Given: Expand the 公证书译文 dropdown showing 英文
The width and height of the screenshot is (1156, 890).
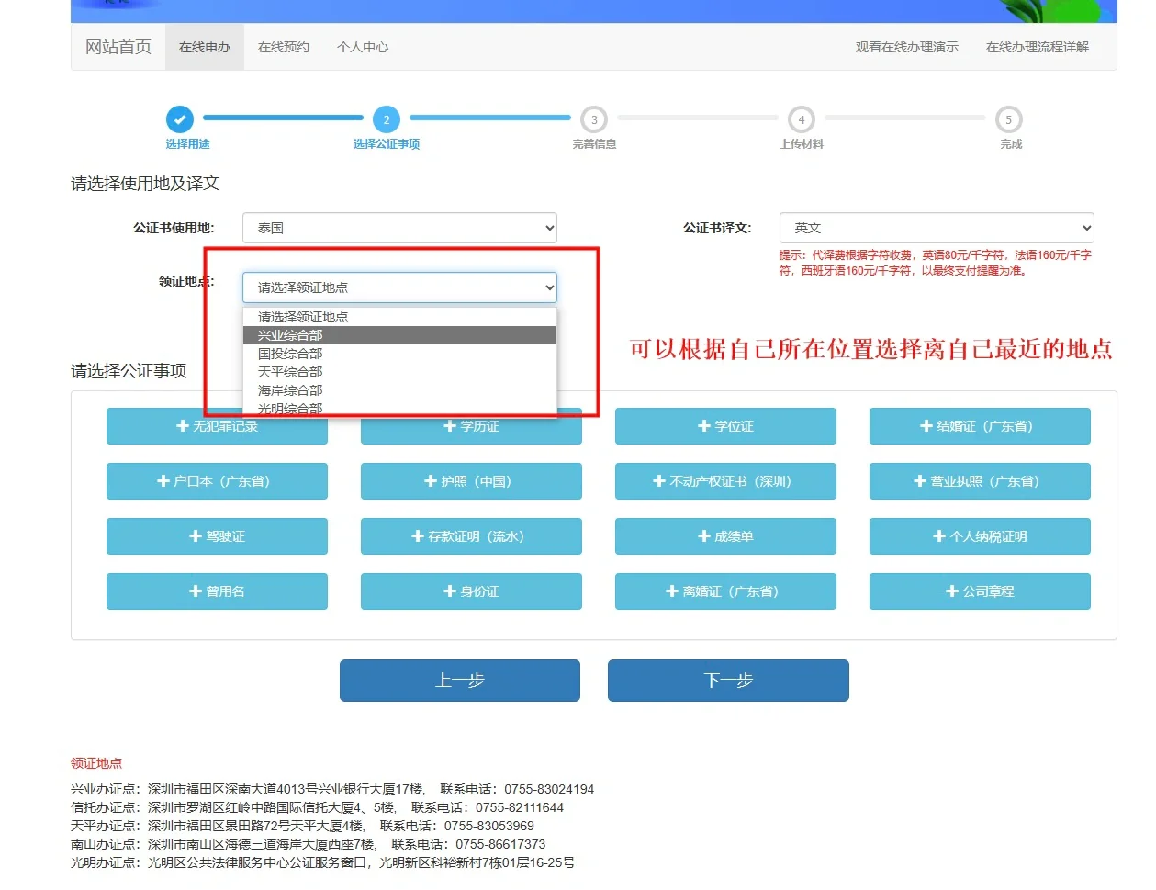Looking at the screenshot, I should coord(936,228).
